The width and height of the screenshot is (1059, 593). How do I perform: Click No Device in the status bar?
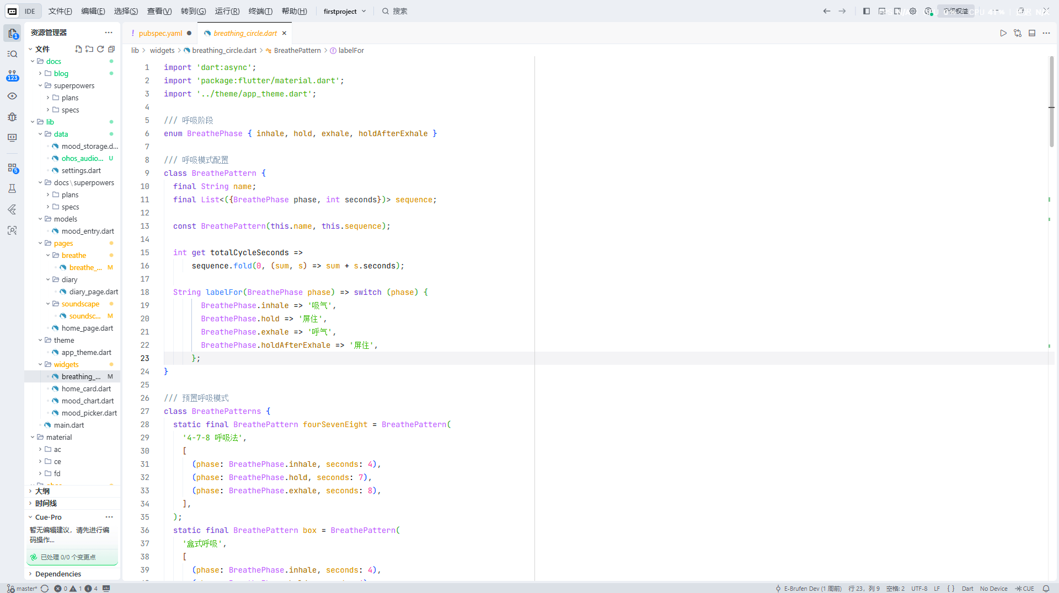tap(993, 589)
